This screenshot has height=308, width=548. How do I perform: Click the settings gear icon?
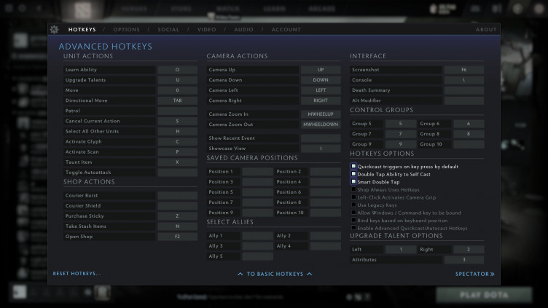point(54,30)
